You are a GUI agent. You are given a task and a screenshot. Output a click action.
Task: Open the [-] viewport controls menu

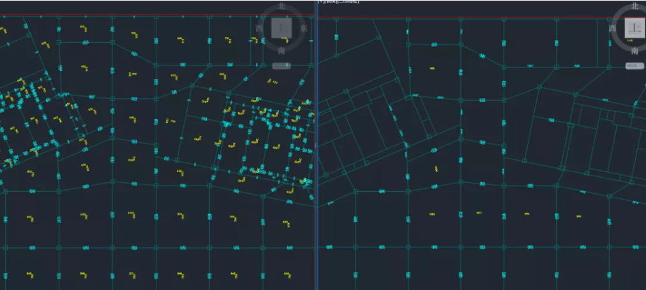coord(320,2)
